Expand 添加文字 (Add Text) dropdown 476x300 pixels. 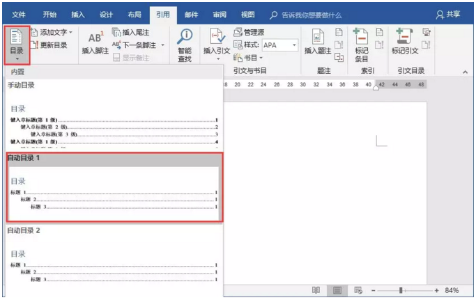70,33
